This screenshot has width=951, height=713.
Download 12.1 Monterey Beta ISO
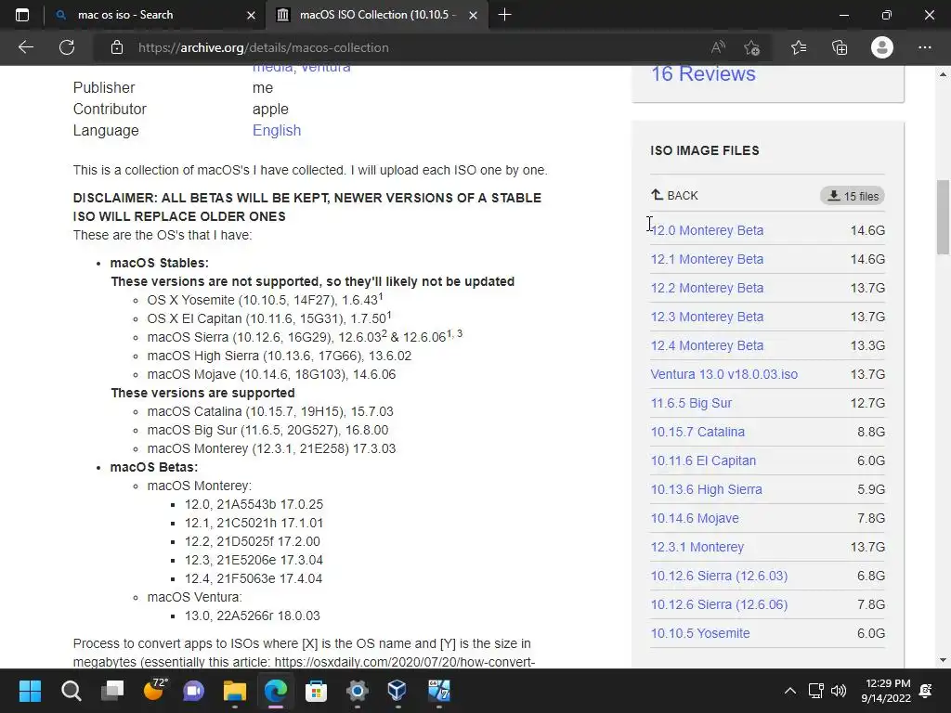tap(707, 259)
